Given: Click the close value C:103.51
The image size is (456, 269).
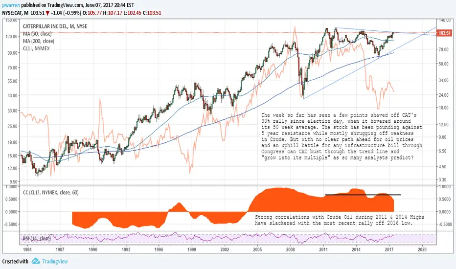Looking at the screenshot, I should pyautogui.click(x=152, y=13).
